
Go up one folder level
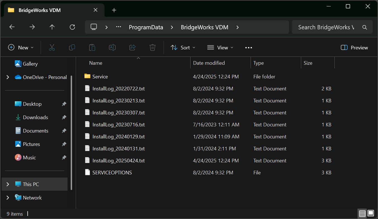(x=52, y=27)
